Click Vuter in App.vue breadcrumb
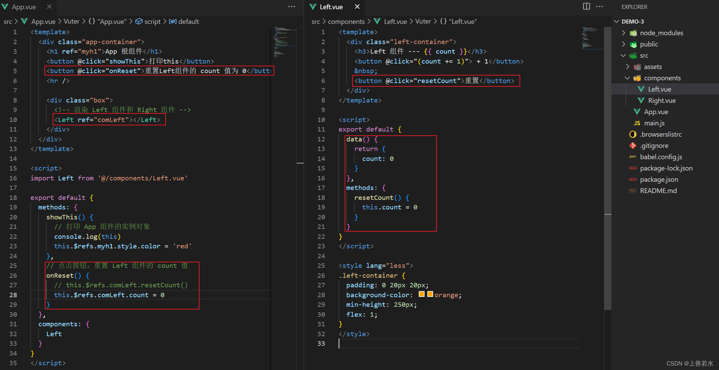This screenshot has width=719, height=370. coord(71,21)
